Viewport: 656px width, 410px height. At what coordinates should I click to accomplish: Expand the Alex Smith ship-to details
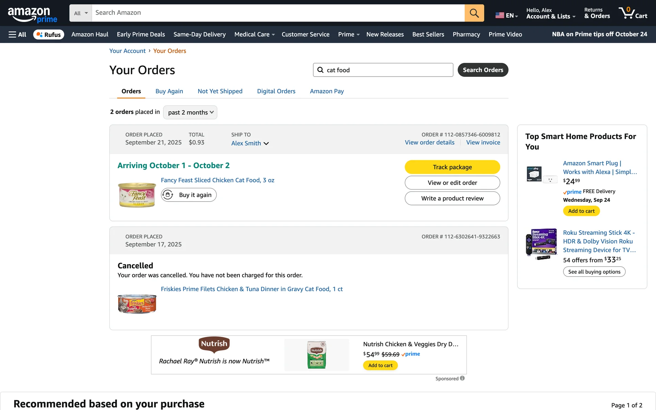tap(250, 143)
